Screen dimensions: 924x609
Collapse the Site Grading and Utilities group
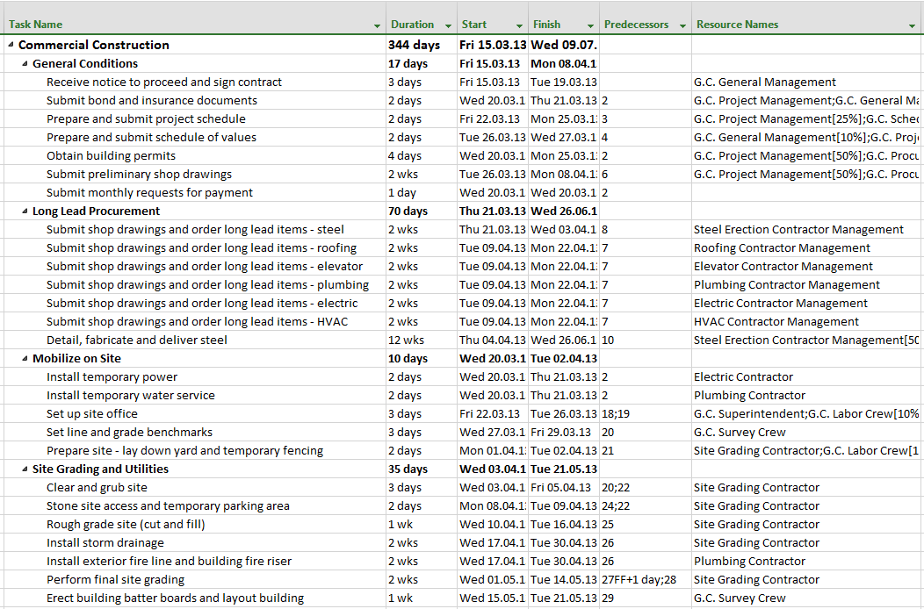click(25, 469)
